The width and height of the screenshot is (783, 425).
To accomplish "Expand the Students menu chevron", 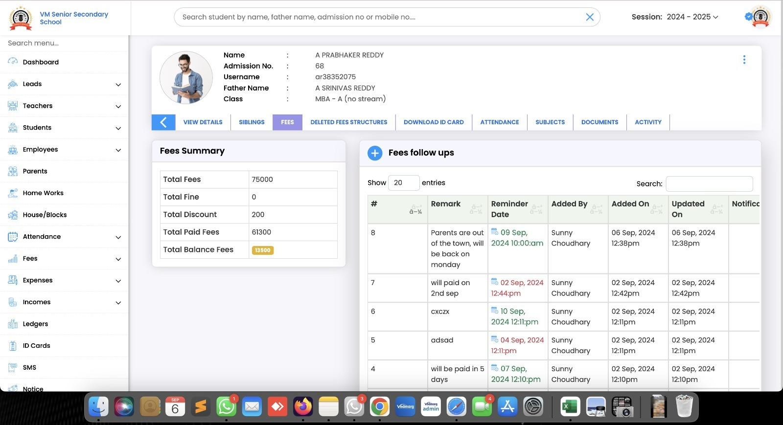I will click(x=118, y=128).
